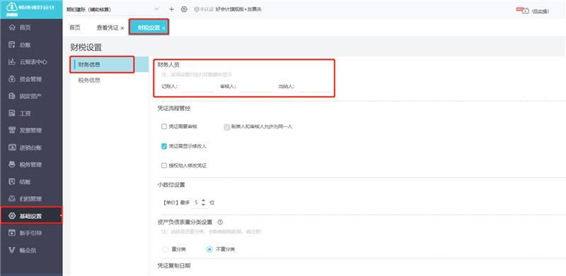Open 归档管理 archive management
Screen dimensions: 566x276
pyautogui.click(x=31, y=199)
